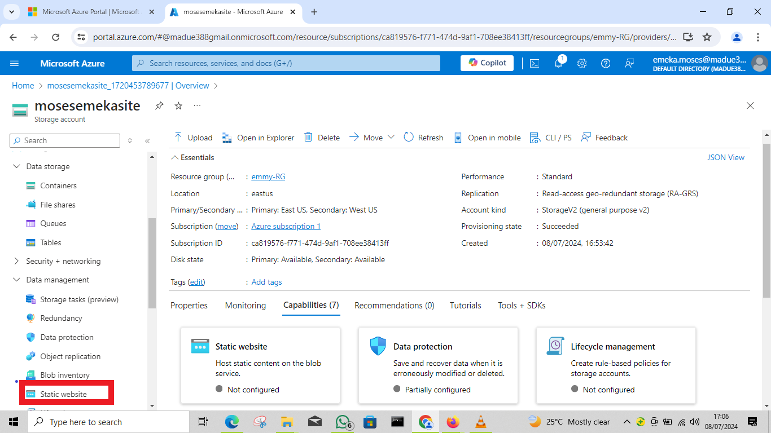Screen dimensions: 771x433
Task: Collapse the Data storage menu group
Action: pyautogui.click(x=16, y=167)
